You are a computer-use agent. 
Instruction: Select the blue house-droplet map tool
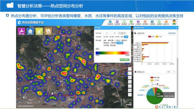coord(30,31)
